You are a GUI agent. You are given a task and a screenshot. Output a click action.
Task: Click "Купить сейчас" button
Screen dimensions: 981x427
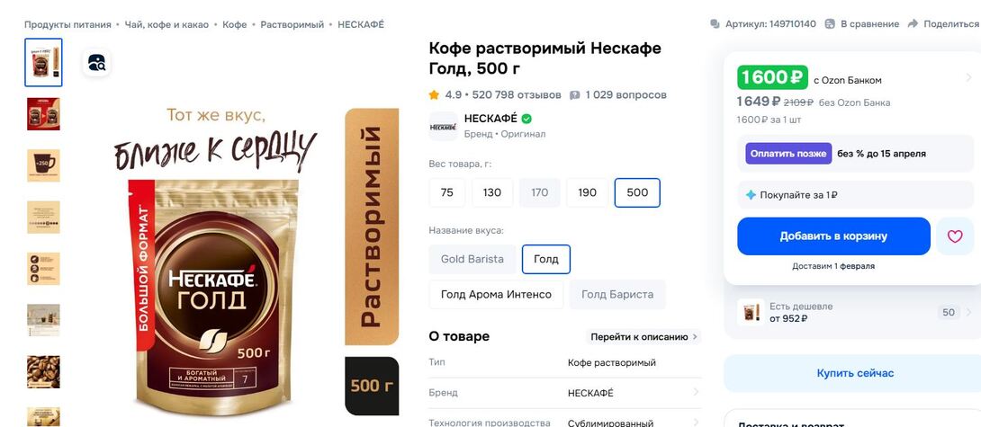(x=855, y=373)
